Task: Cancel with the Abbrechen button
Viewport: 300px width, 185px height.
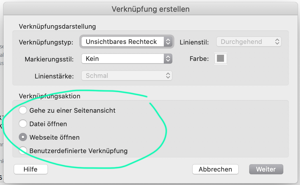Action: [x=215, y=169]
